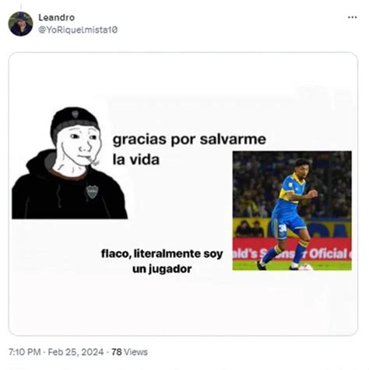Click the "gracias por salvarme la vida" text
This screenshot has height=370, width=369.
pos(189,149)
